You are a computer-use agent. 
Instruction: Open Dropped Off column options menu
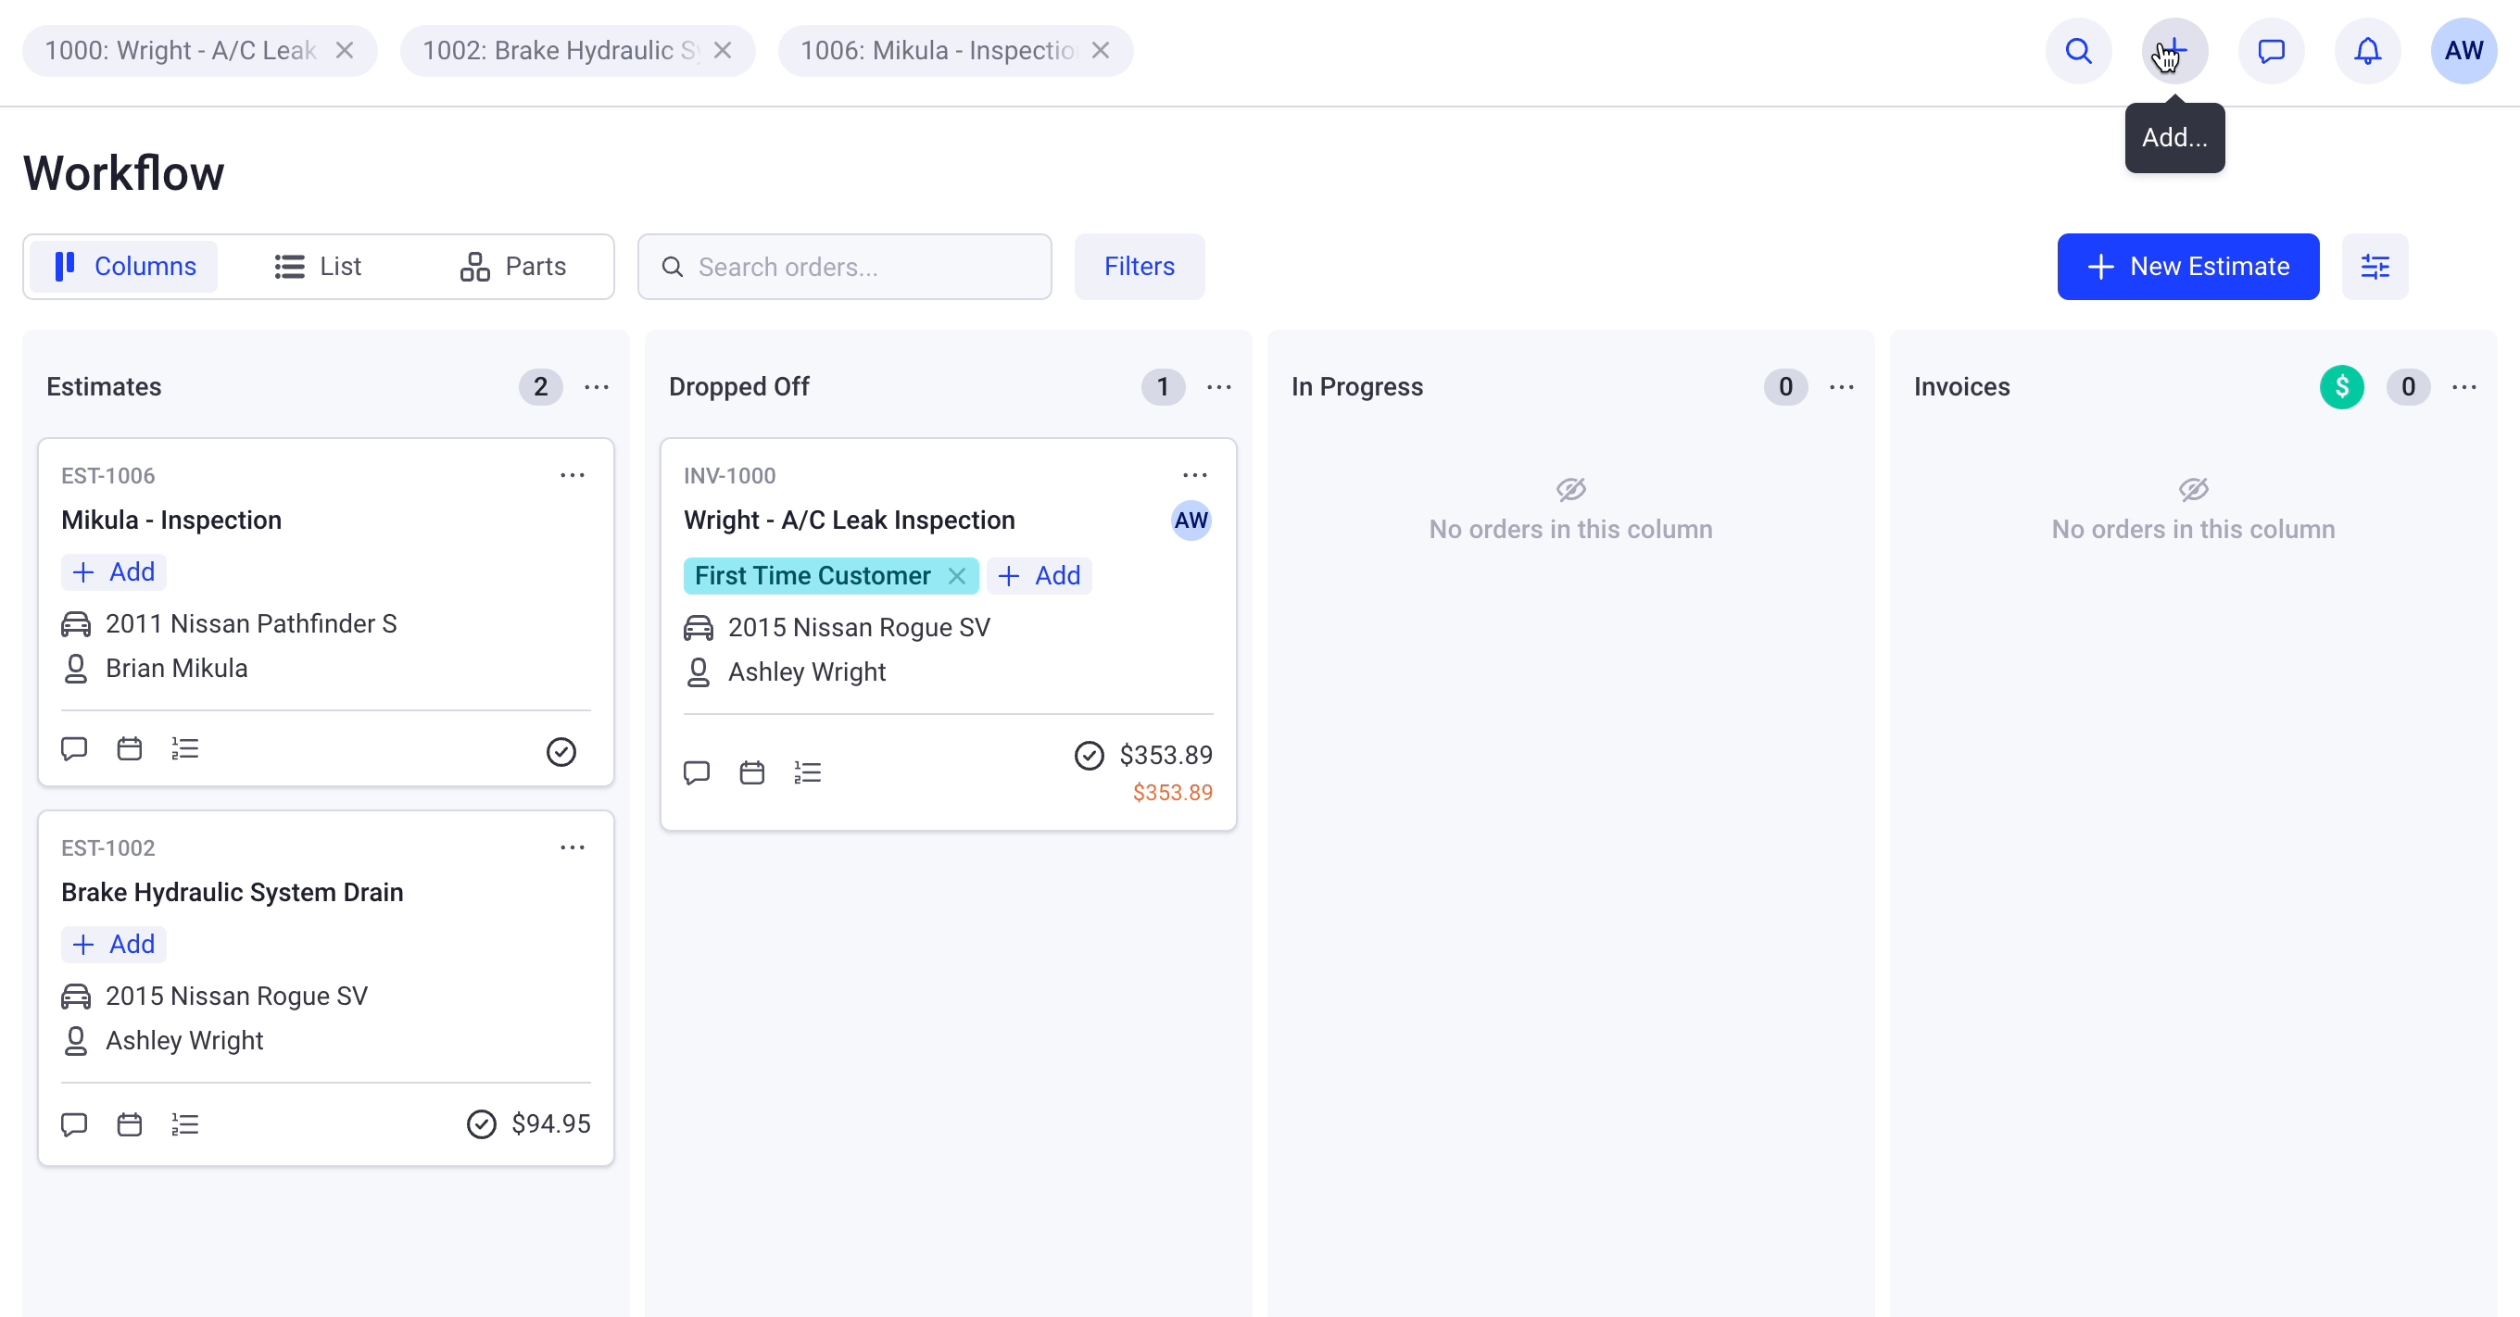(1219, 387)
